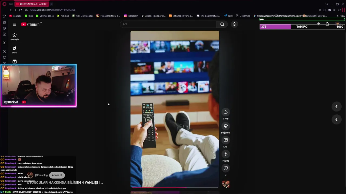The width and height of the screenshot is (346, 194).
Task: Open subscriptions icon in YouTube sidebar
Action: (15, 62)
